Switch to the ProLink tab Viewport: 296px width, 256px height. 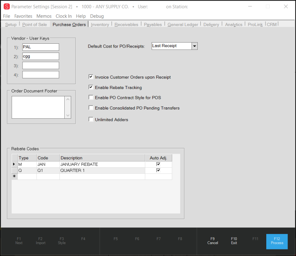tap(255, 24)
